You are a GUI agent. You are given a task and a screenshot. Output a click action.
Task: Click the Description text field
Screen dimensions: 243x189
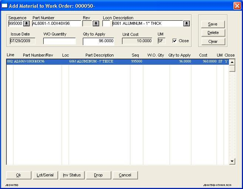pyautogui.click(x=148, y=24)
